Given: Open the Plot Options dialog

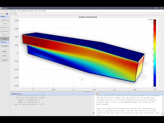Looking at the screenshot, I should click(5, 46).
